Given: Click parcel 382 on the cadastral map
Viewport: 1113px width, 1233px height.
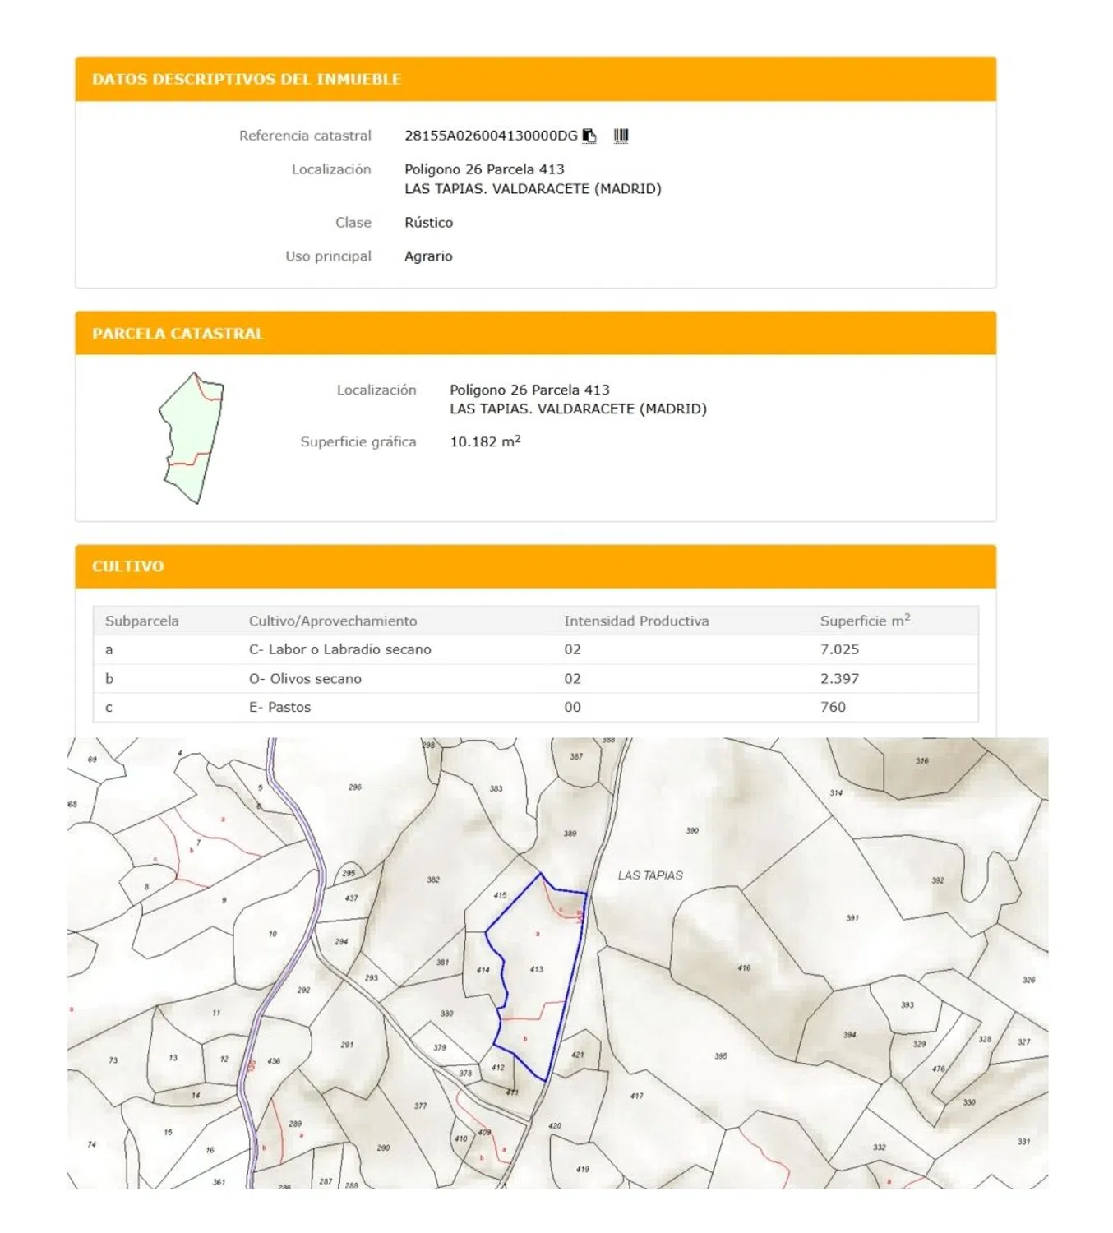Looking at the screenshot, I should pos(433,880).
